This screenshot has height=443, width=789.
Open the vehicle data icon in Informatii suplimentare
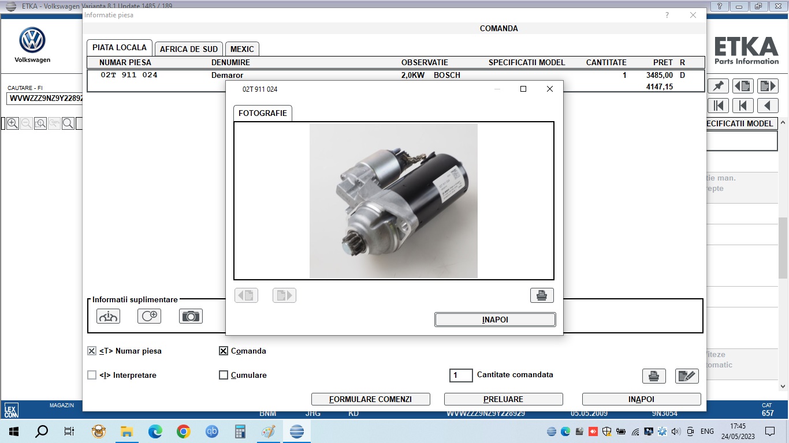tap(108, 316)
